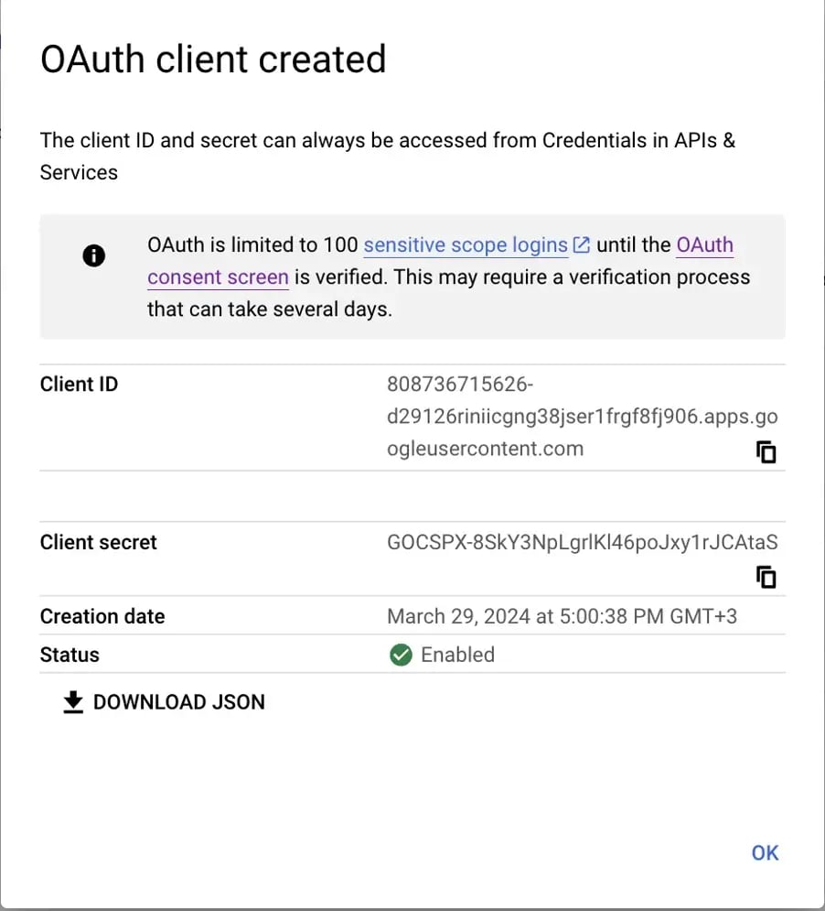Screen dimensions: 825x911
Task: Click the green check mark status icon
Action: point(401,655)
